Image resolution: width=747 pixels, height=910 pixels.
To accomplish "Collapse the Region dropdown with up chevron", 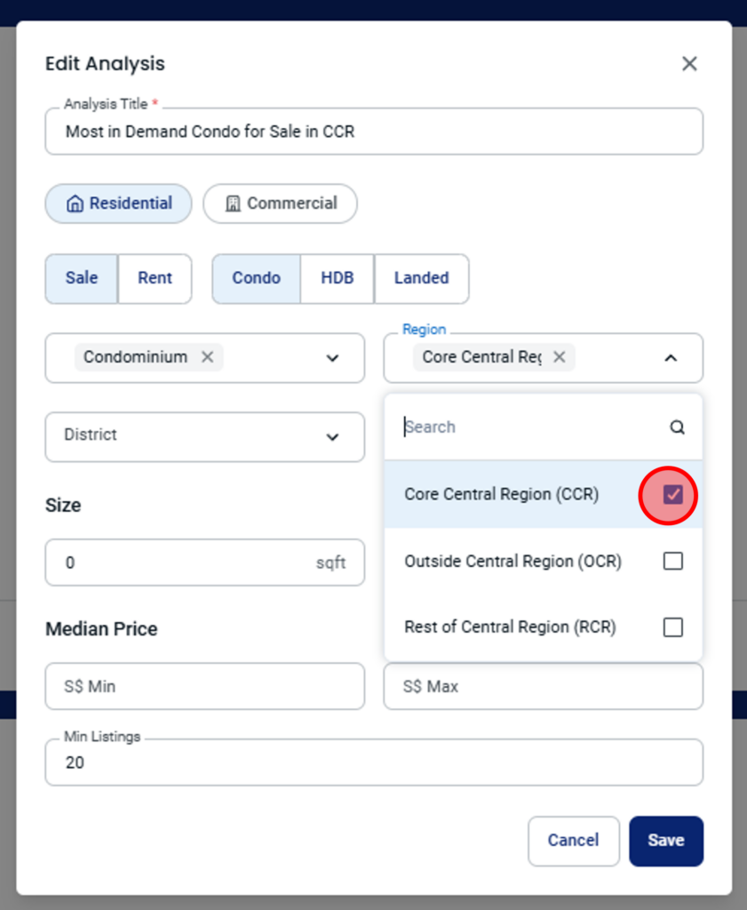I will [671, 358].
